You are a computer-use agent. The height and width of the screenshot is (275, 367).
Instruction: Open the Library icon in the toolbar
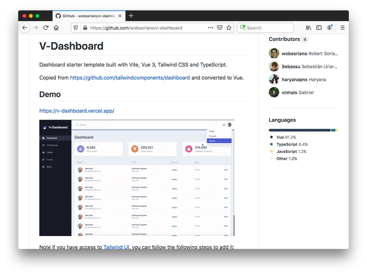click(x=308, y=28)
